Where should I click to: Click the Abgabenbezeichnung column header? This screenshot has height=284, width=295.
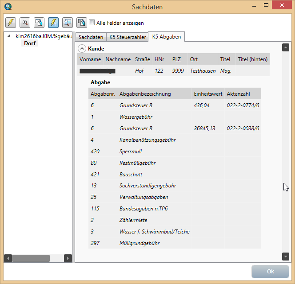(145, 93)
